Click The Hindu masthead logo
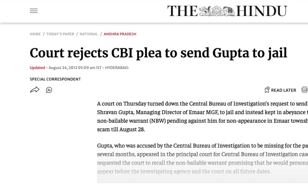This screenshot has height=192, width=308. coord(227,11)
